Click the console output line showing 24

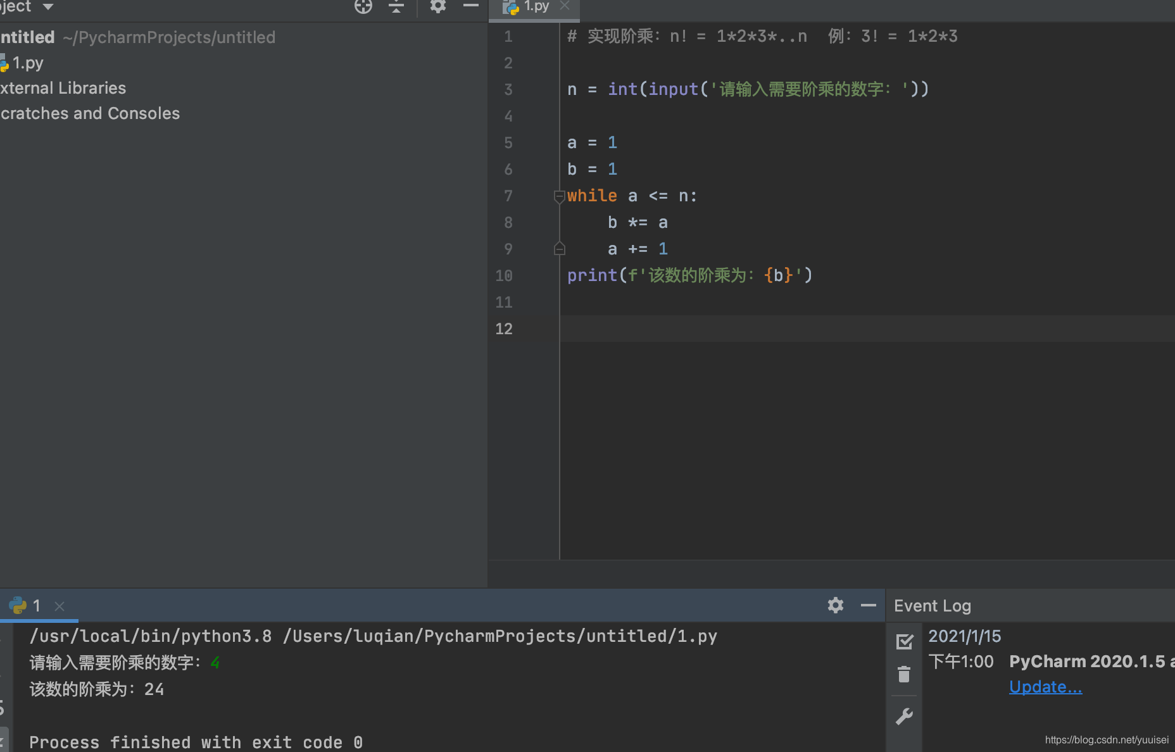click(97, 689)
